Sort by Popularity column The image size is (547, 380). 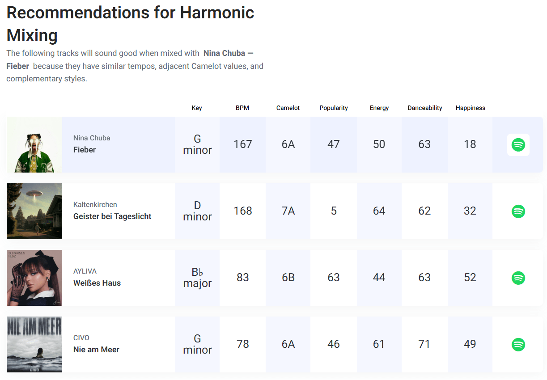pos(334,108)
